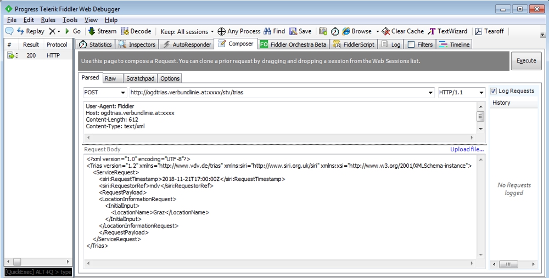Switch to the Inspectors tab
This screenshot has width=549, height=278.
(137, 44)
